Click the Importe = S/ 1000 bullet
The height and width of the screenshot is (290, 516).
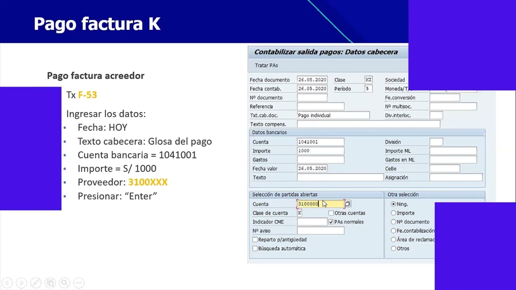click(117, 169)
